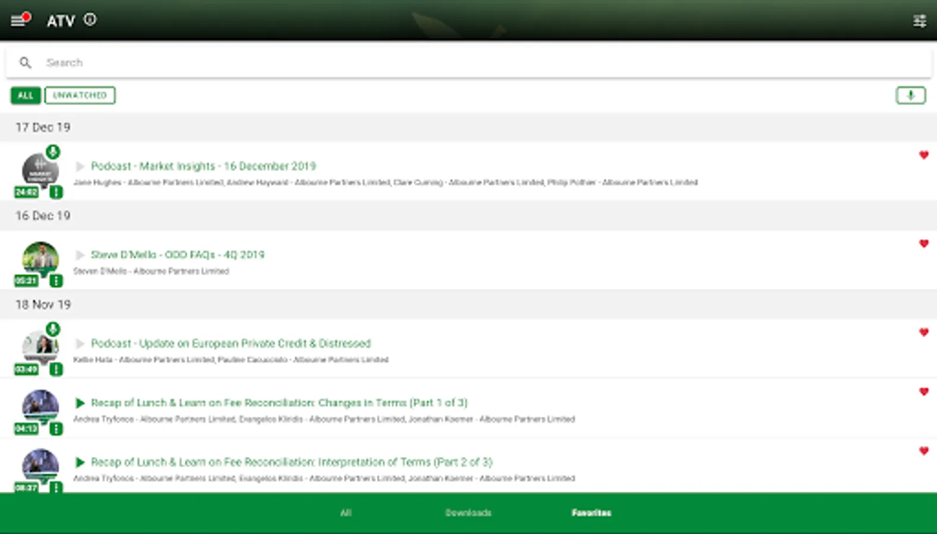The height and width of the screenshot is (534, 937).
Task: Click the 24:02 duration badge
Action: click(26, 192)
